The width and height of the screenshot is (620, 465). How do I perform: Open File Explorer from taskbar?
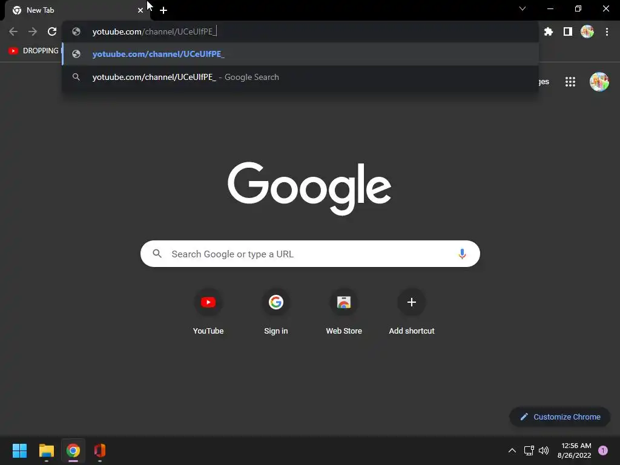(x=46, y=450)
